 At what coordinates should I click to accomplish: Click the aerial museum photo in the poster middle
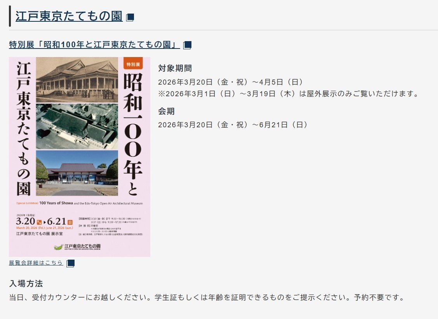(76, 125)
